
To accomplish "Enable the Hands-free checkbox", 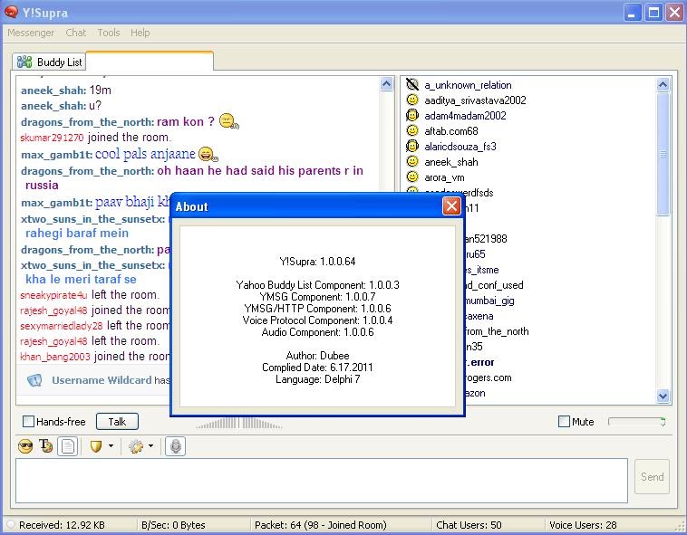I will [x=28, y=422].
